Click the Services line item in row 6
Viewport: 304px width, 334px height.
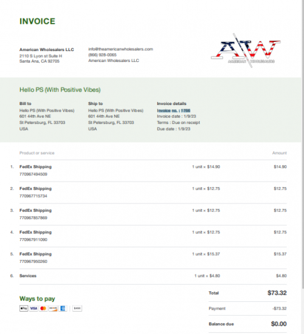pyautogui.click(x=28, y=276)
